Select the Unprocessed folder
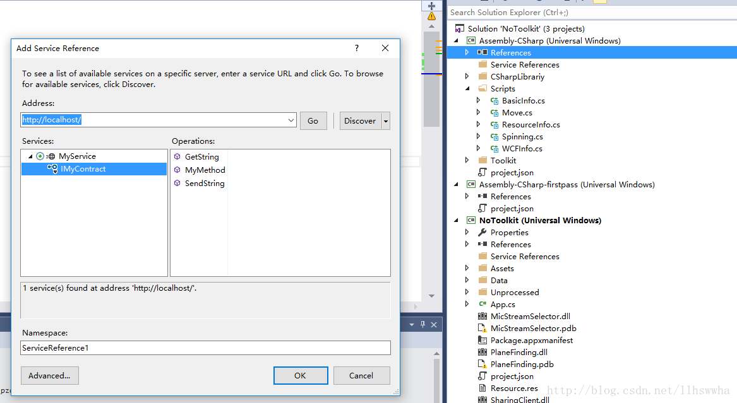The height and width of the screenshot is (403, 737). click(515, 292)
